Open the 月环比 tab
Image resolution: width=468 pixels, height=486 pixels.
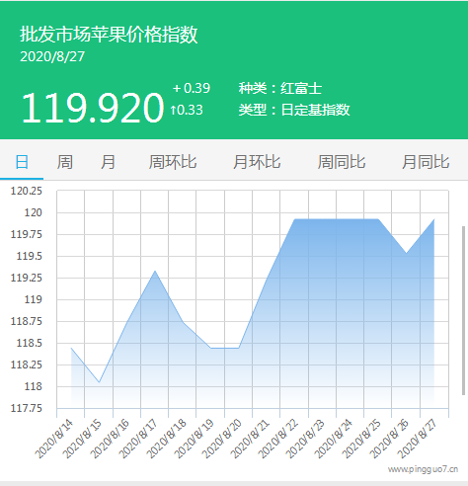click(x=257, y=162)
